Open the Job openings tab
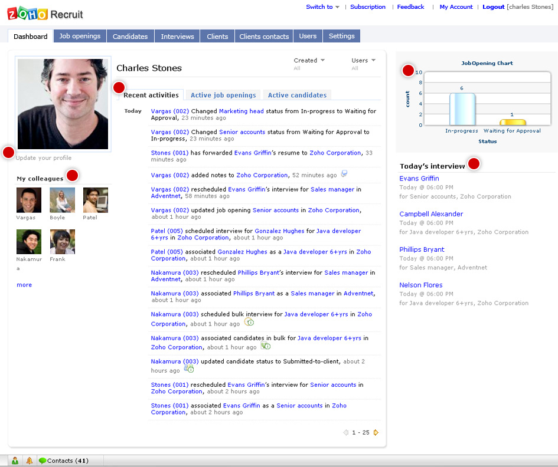Viewport: 558px width, 467px height. coord(80,36)
